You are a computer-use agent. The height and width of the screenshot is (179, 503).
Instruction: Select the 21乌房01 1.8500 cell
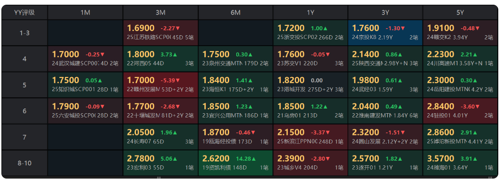pos(311,111)
